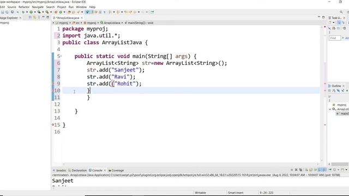The image size is (349, 196).
Task: Click the All link beside the Find field
Action: pyautogui.click(x=347, y=38)
